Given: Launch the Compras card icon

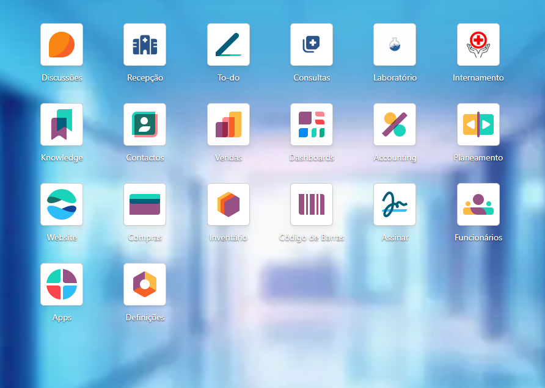Looking at the screenshot, I should [145, 204].
